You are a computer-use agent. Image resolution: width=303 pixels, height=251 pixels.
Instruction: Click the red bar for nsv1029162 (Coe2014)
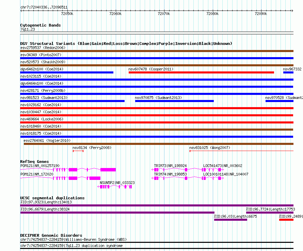(x=157, y=108)
